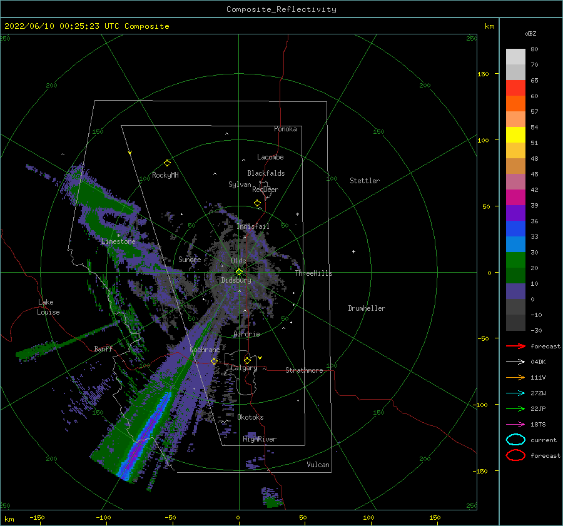Click the Sundre city label
Image resolution: width=563 pixels, height=526 pixels.
[190, 259]
